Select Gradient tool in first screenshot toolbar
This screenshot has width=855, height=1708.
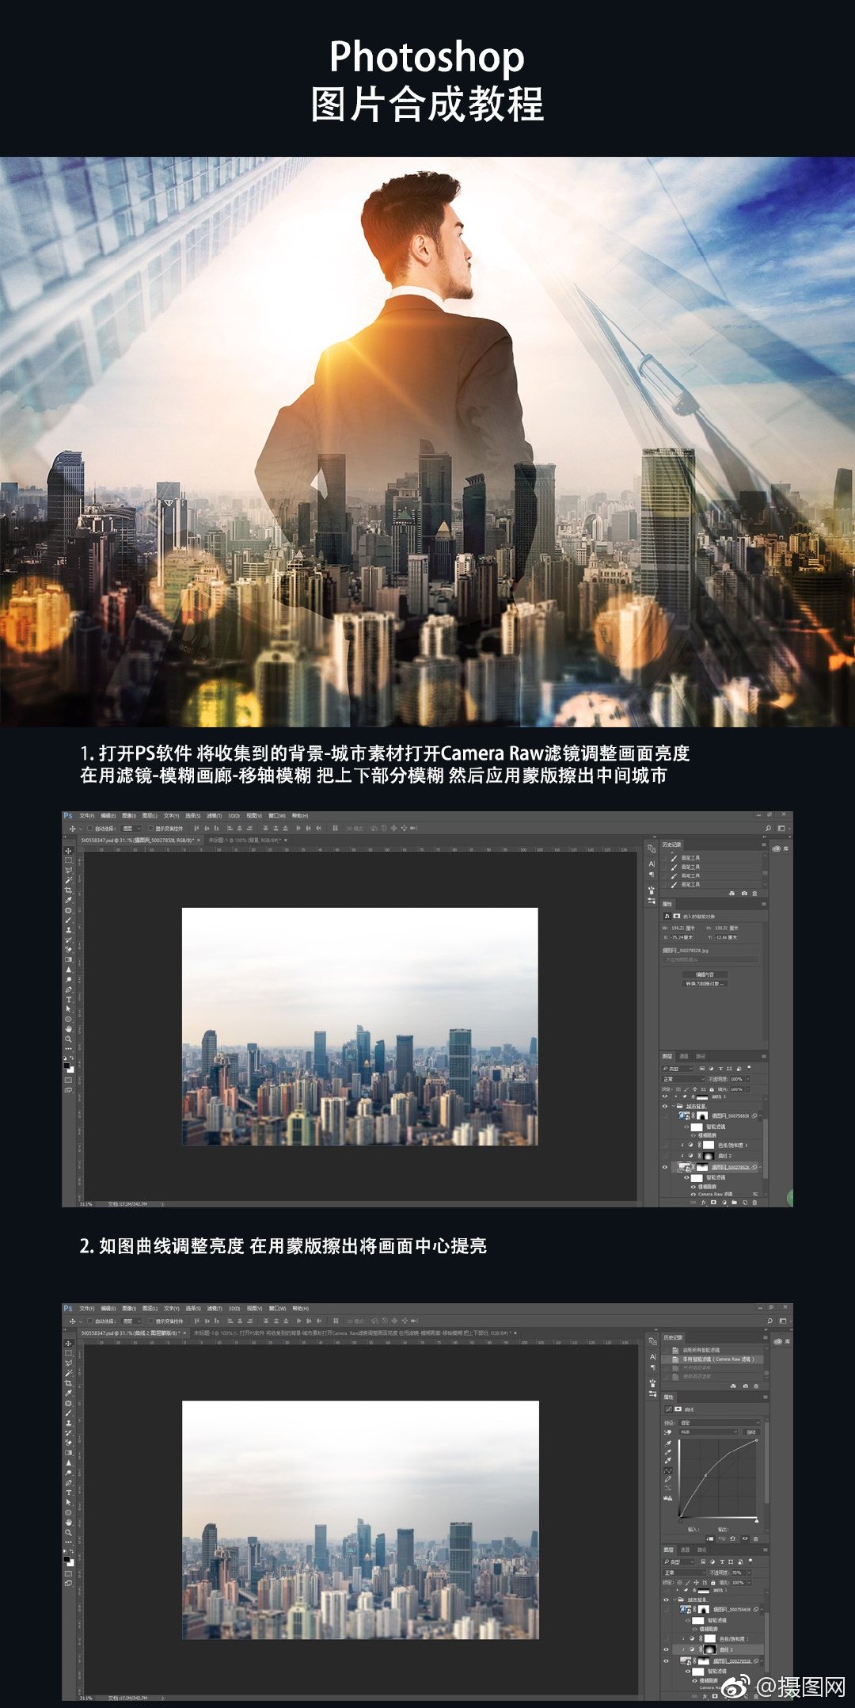[x=68, y=959]
